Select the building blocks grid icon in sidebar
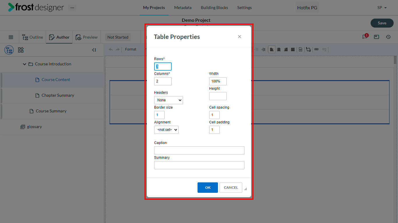Image resolution: width=398 pixels, height=223 pixels. click(x=21, y=50)
